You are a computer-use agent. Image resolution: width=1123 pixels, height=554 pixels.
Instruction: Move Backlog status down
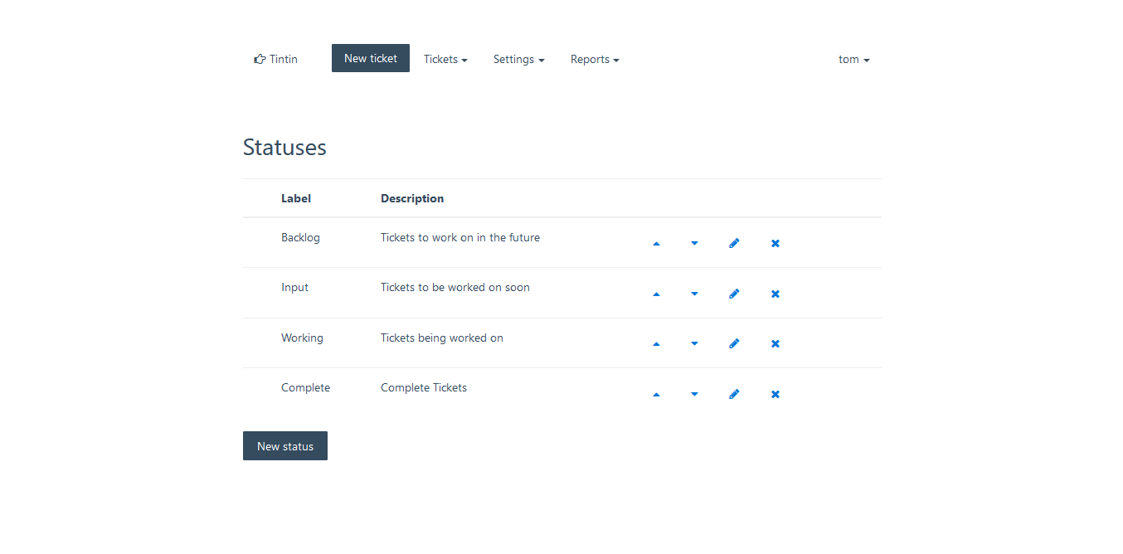(694, 244)
